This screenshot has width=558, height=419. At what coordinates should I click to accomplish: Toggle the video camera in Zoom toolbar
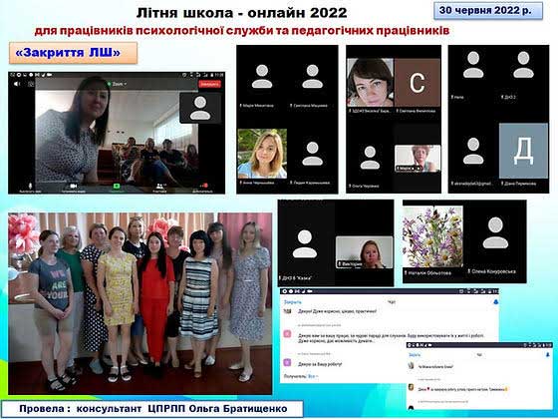tap(74, 187)
